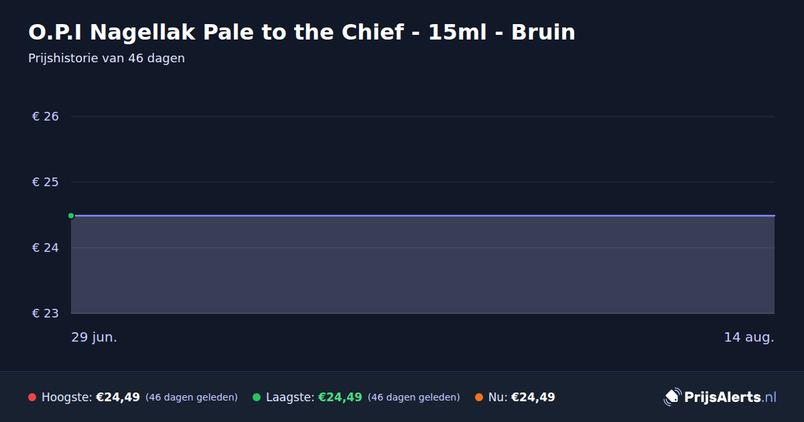804x422 pixels.
Task: Click the € 25 axis label
Action: 46,182
